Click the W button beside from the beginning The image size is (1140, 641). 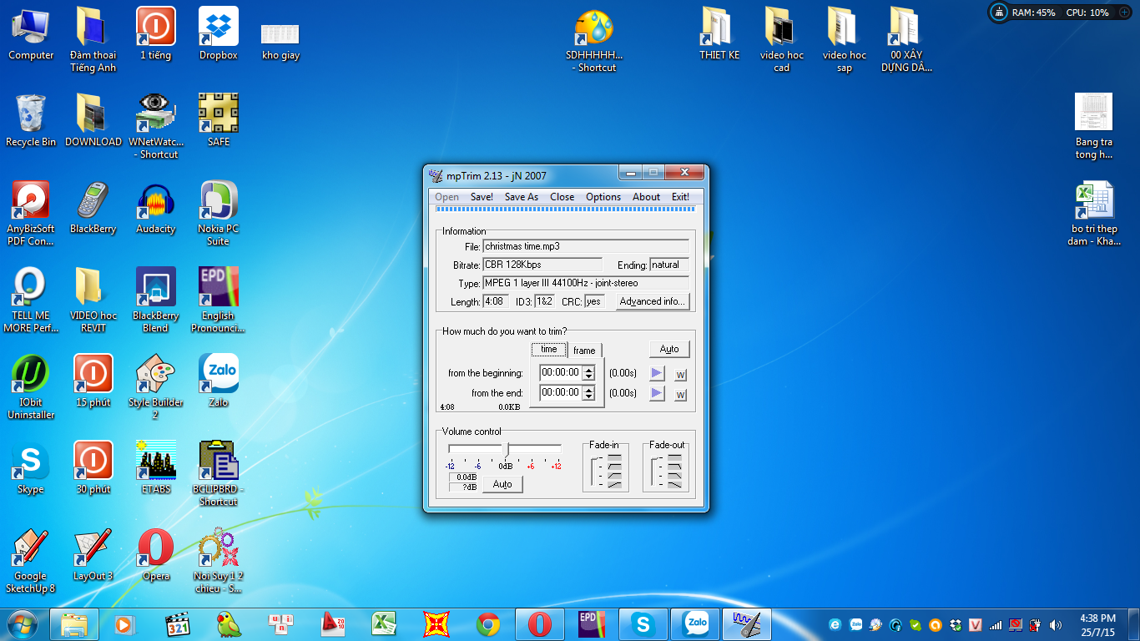[680, 374]
